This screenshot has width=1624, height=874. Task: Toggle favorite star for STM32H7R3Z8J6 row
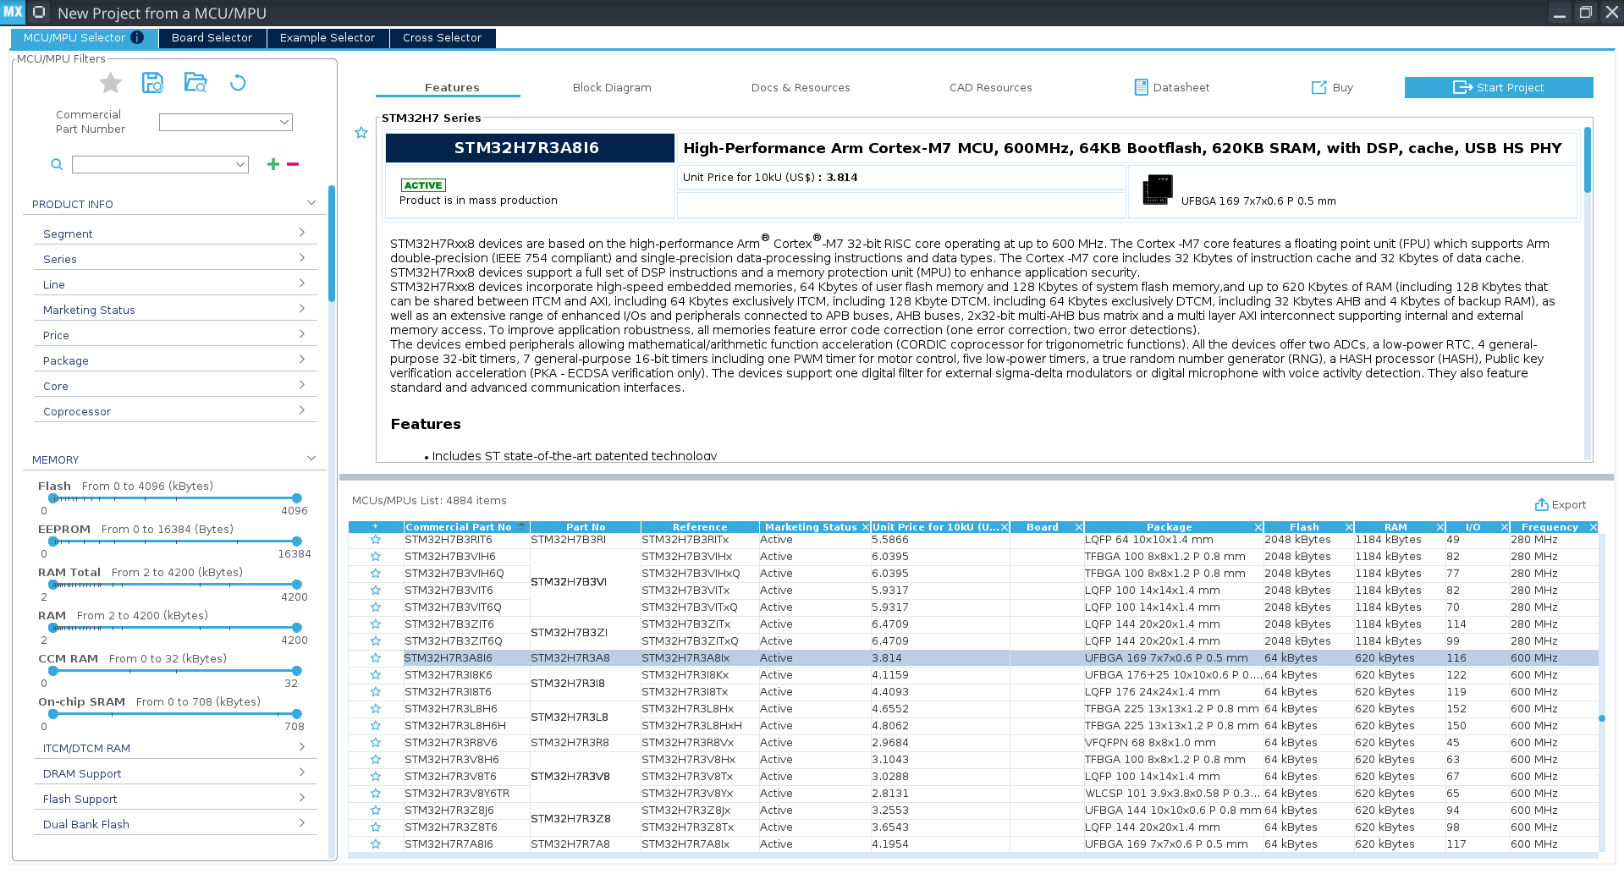[x=376, y=811]
